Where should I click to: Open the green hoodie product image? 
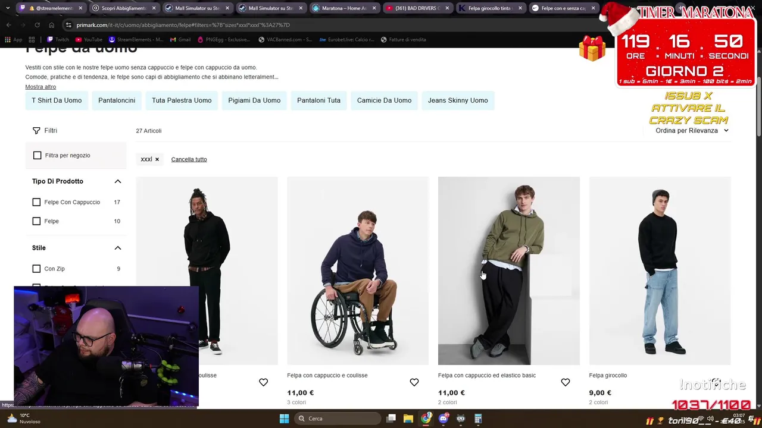pos(509,270)
